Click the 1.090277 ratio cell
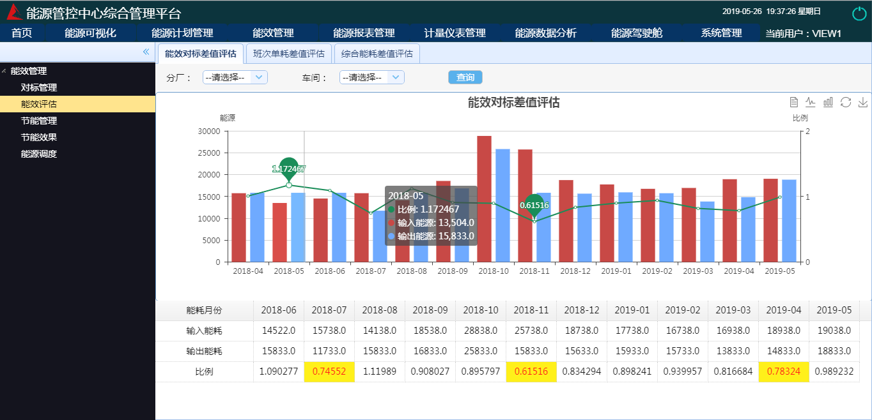 pos(279,371)
